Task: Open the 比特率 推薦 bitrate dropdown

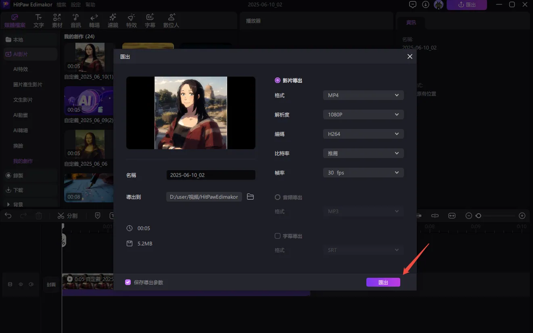Action: point(364,153)
